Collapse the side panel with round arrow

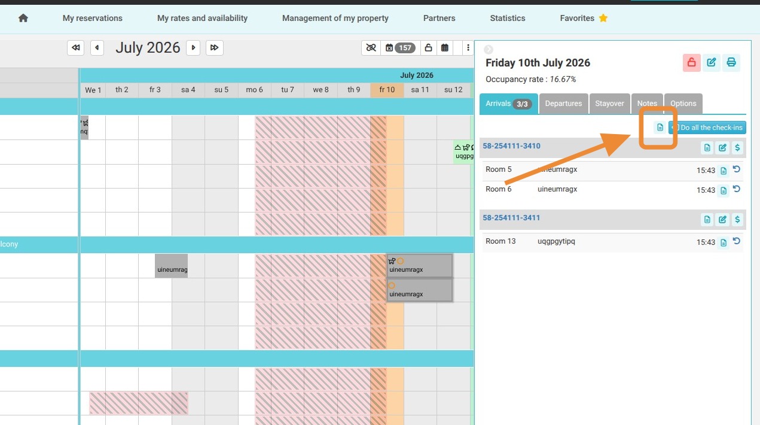[x=489, y=50]
